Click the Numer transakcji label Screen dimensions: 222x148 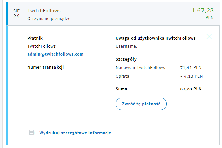click(x=45, y=67)
